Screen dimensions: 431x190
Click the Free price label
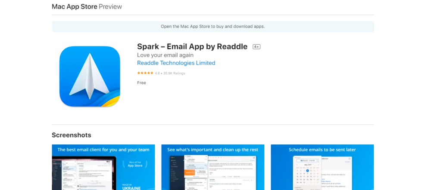[141, 83]
